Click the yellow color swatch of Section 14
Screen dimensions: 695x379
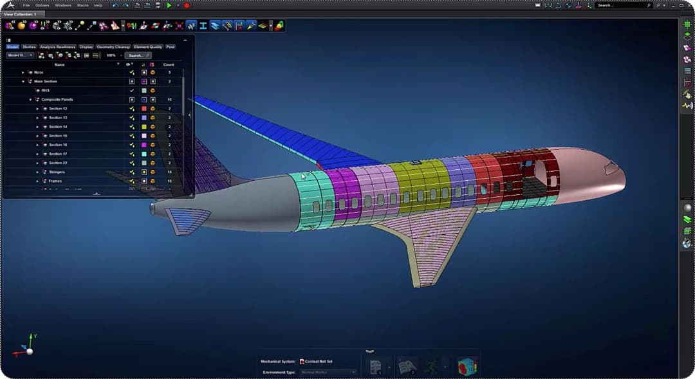pyautogui.click(x=144, y=127)
